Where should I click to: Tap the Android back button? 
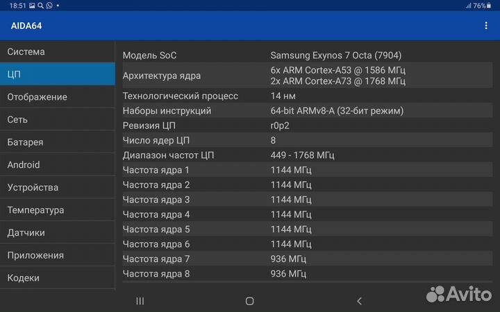tap(360, 301)
